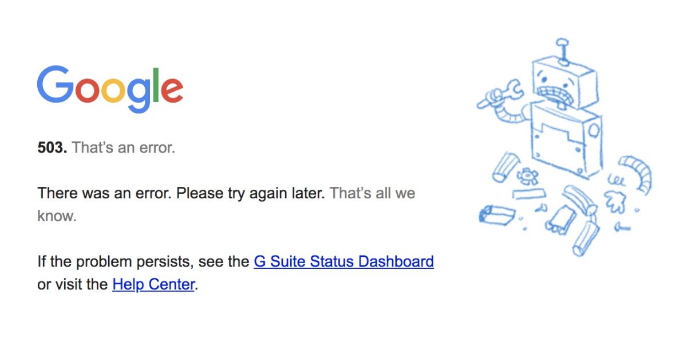Visit the Help Center link
Image resolution: width=687 pixels, height=360 pixels.
point(153,284)
